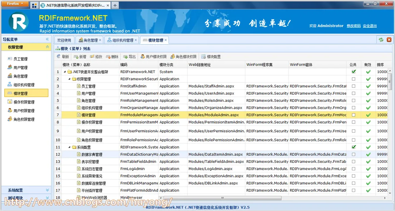Switch to the 欢迎使用 tab

click(x=64, y=40)
